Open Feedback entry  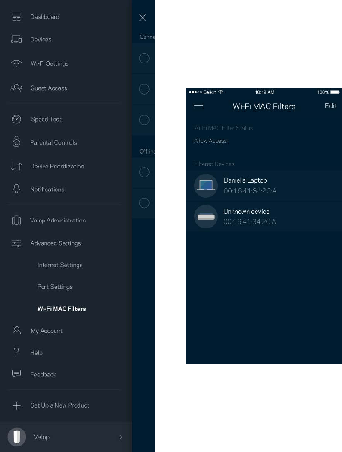(43, 374)
